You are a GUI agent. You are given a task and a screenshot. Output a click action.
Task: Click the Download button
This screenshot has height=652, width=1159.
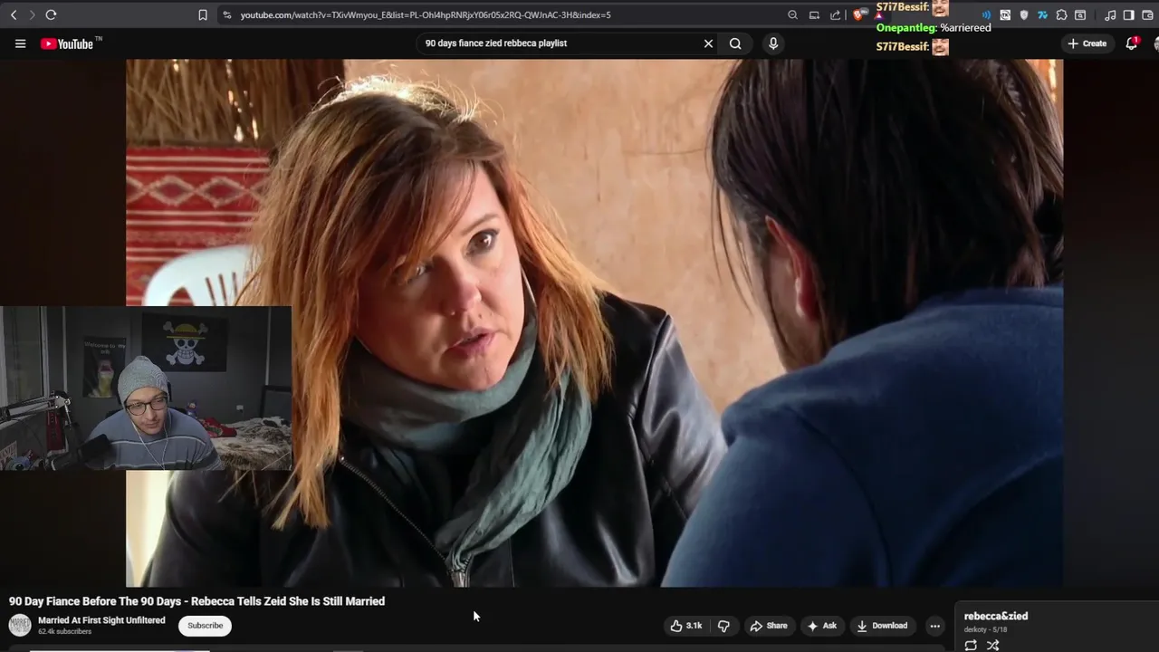pyautogui.click(x=882, y=626)
